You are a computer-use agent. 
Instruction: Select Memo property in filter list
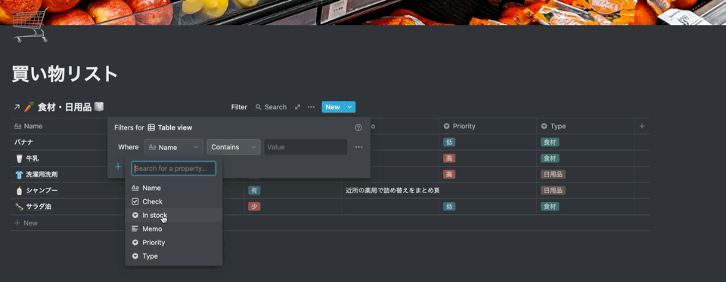coord(174,228)
